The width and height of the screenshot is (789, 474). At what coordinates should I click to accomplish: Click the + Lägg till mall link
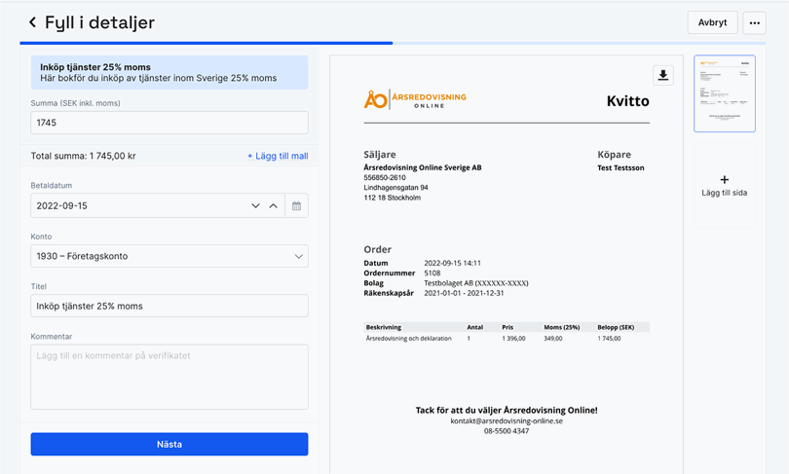pos(277,156)
